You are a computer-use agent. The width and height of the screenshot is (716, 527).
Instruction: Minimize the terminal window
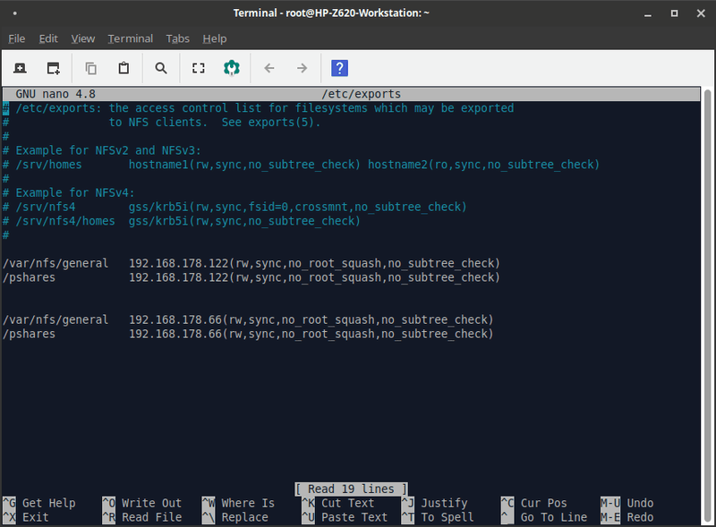(647, 13)
